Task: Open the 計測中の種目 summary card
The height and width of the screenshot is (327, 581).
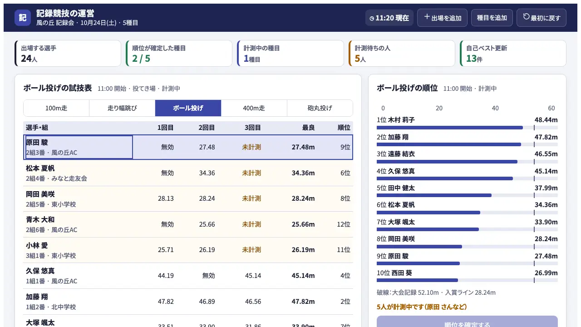Action: coord(290,53)
